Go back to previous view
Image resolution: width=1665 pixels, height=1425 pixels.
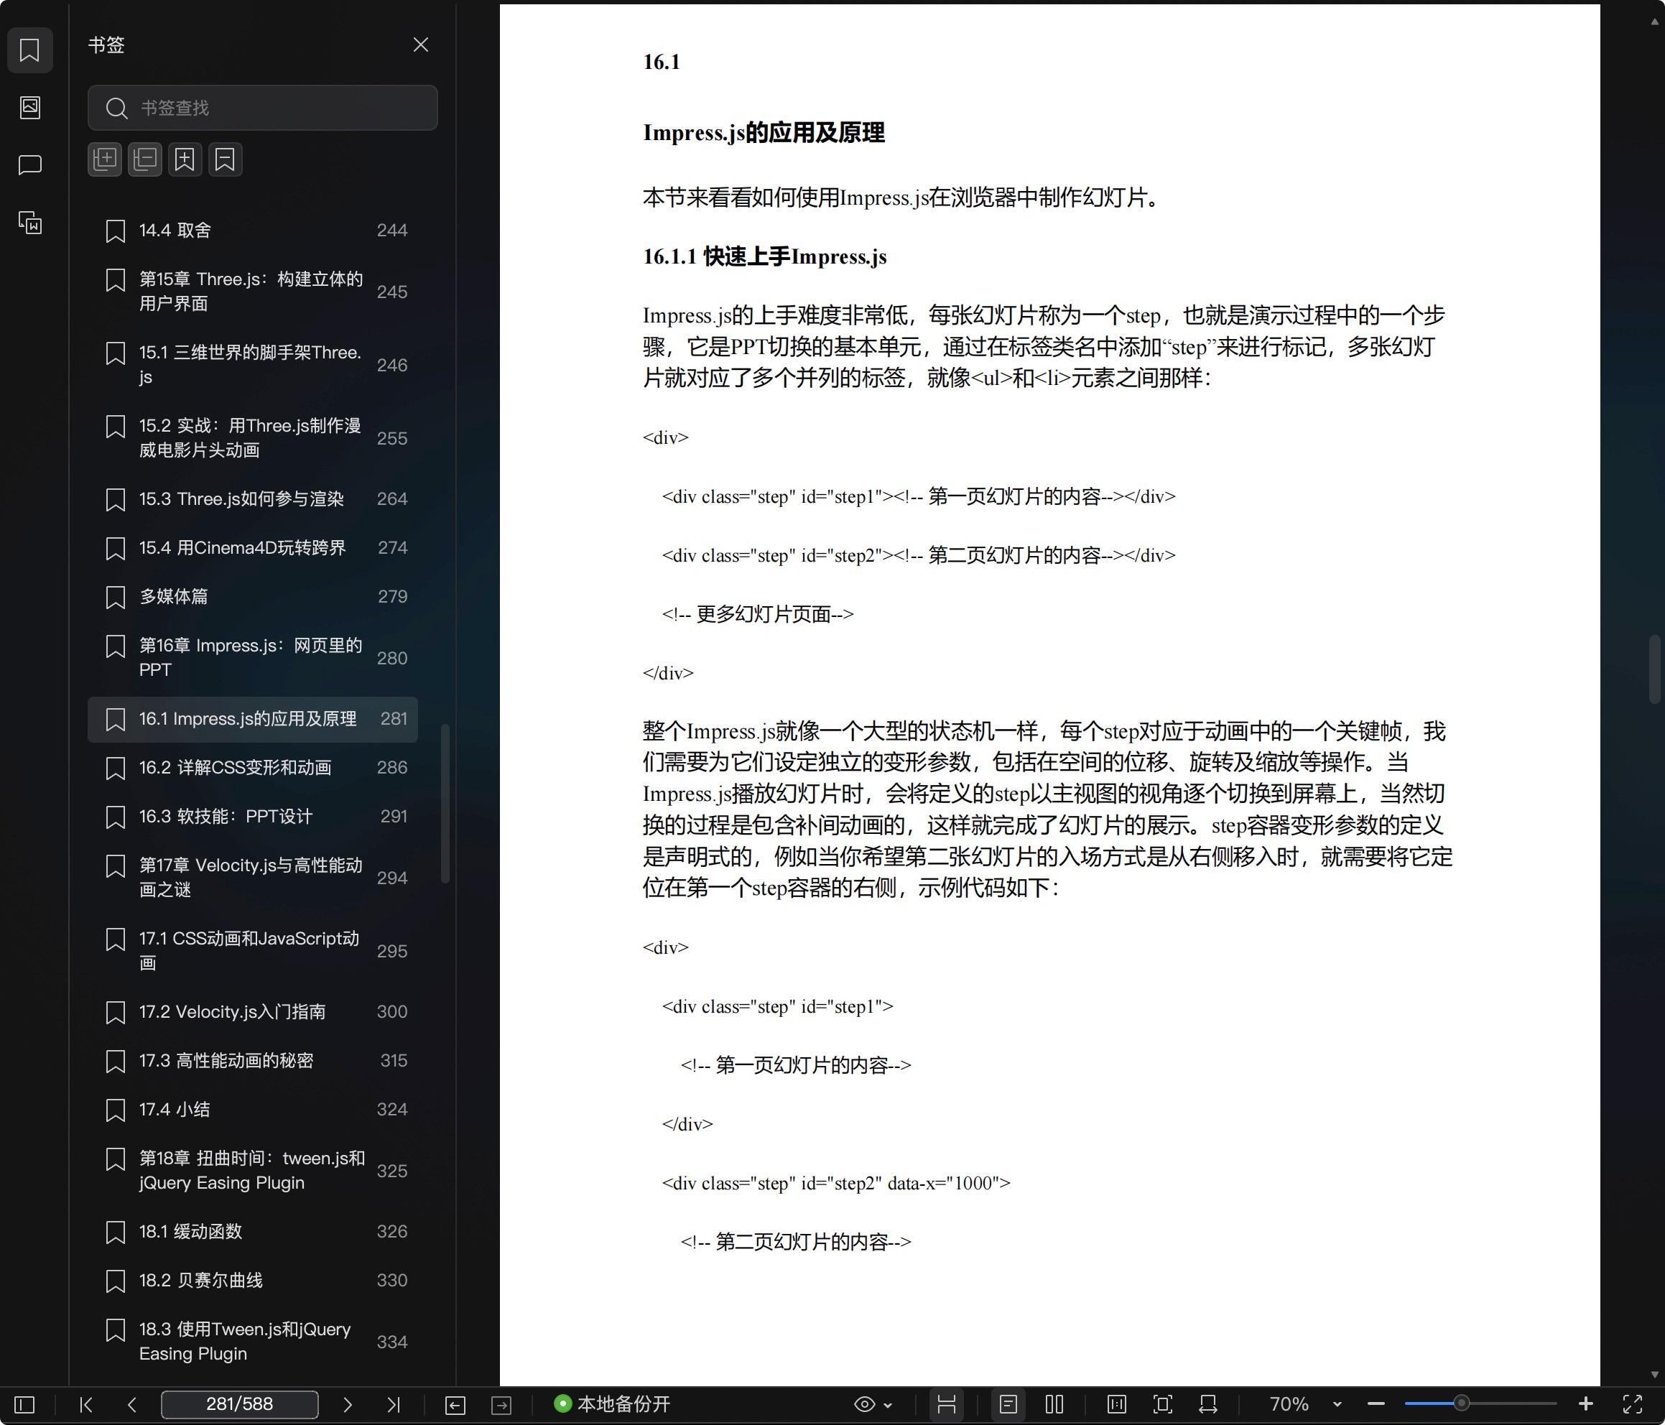[x=455, y=1404]
